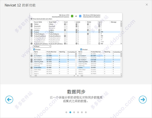
Task: Toggle the Document source table checkbox
Action: tap(31, 26)
